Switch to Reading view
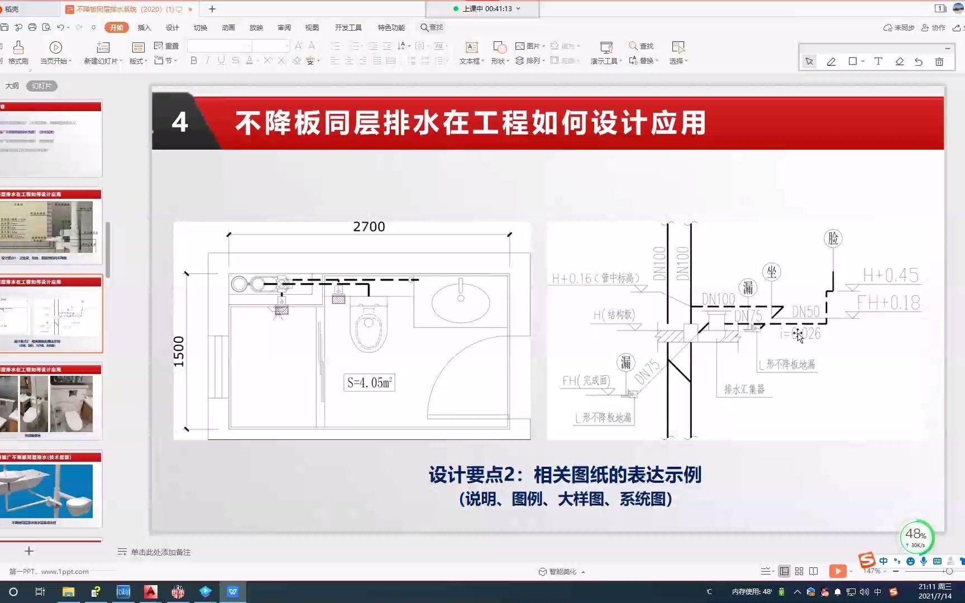 (x=814, y=571)
